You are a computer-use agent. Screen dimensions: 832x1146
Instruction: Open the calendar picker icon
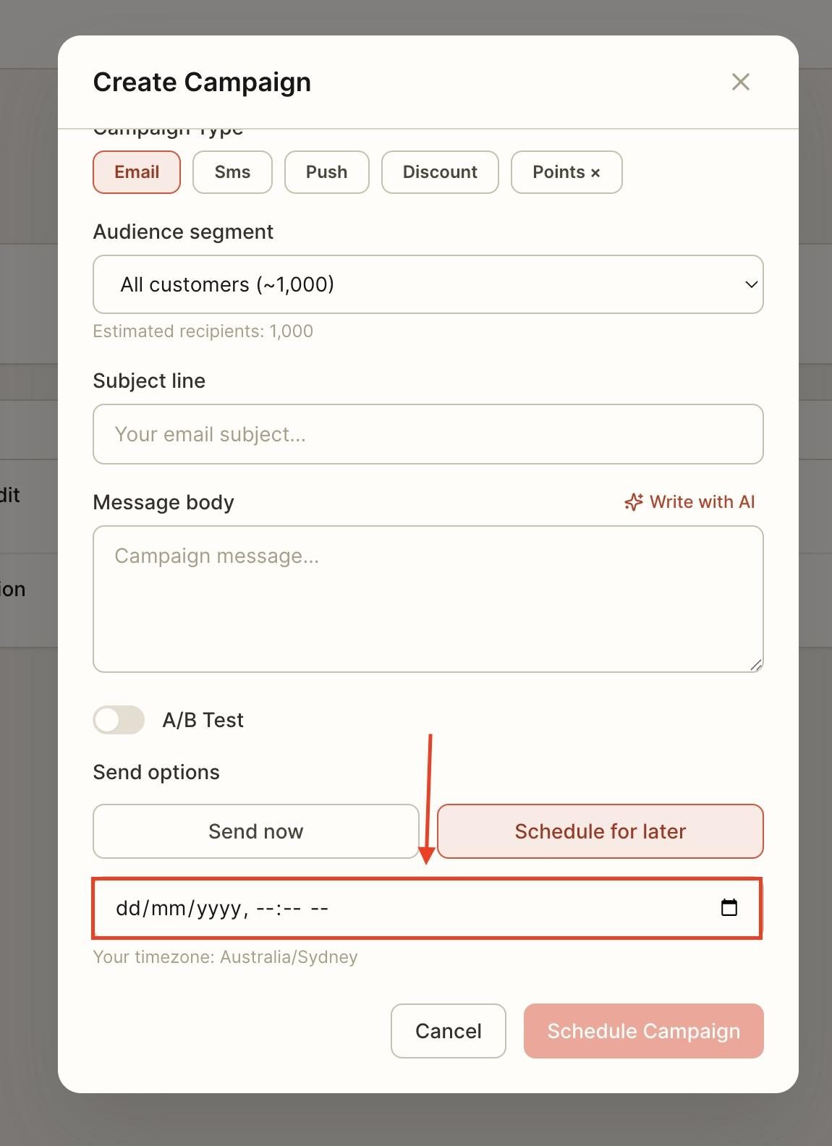[x=729, y=907]
